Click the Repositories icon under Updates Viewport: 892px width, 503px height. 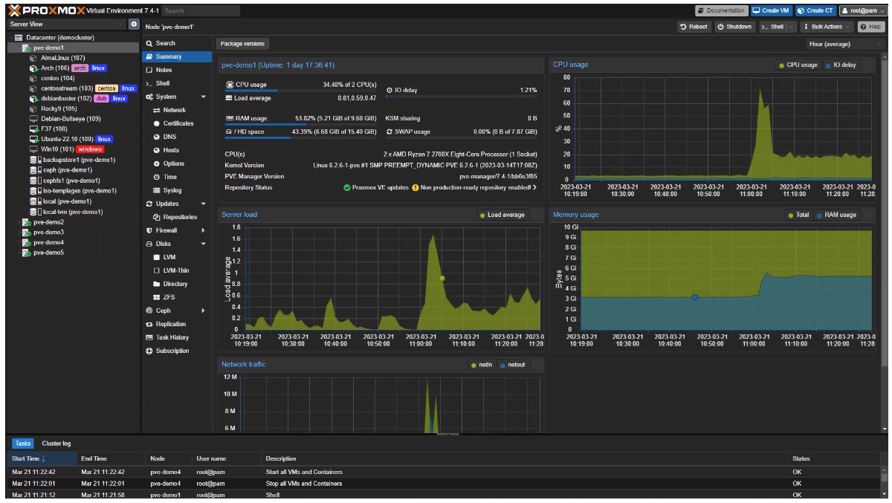click(x=157, y=217)
